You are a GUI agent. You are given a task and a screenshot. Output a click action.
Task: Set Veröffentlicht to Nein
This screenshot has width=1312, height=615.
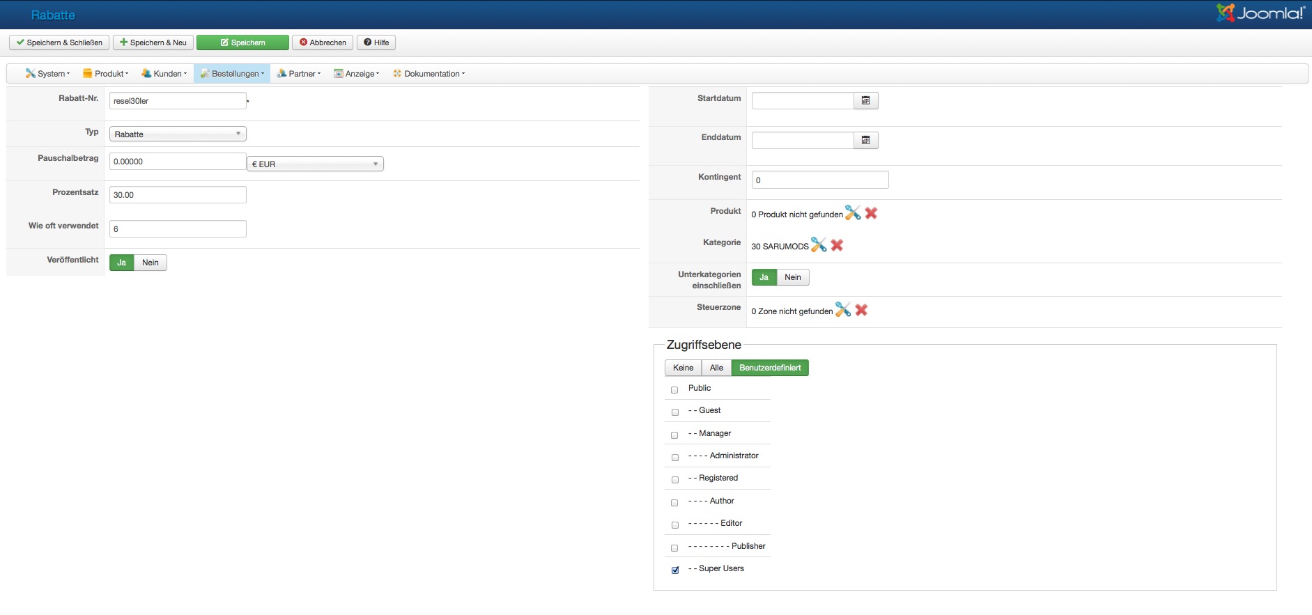click(151, 263)
